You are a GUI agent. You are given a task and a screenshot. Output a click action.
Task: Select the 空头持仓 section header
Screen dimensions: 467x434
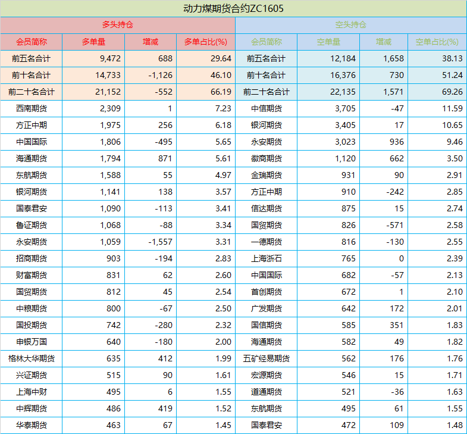[x=351, y=25]
